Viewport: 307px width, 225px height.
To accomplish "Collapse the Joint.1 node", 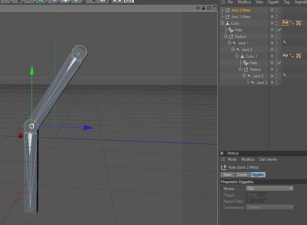I will tap(229, 43).
